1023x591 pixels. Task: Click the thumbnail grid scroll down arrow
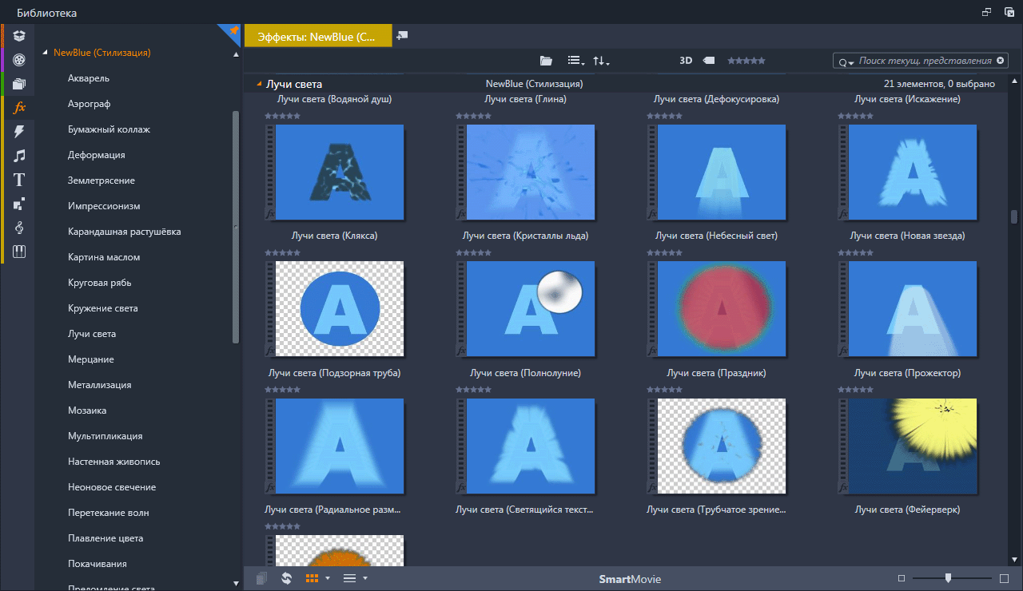pos(1015,559)
